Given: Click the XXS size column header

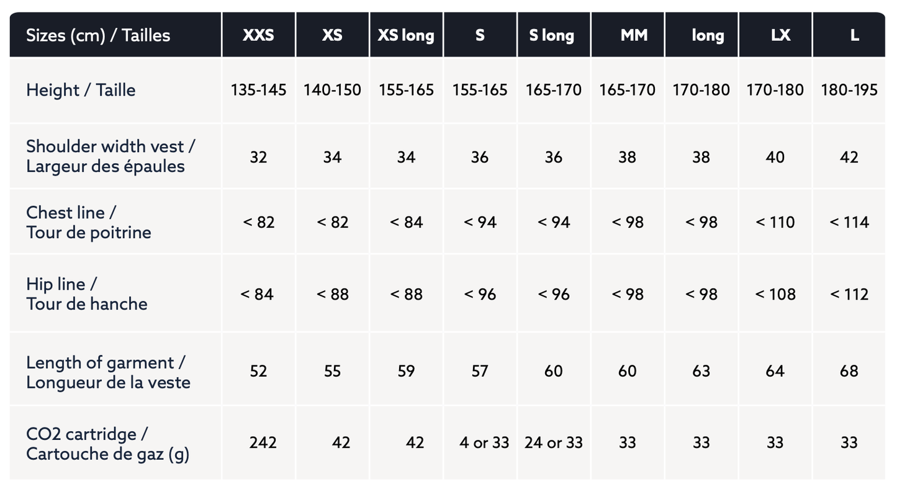Looking at the screenshot, I should pyautogui.click(x=258, y=35).
